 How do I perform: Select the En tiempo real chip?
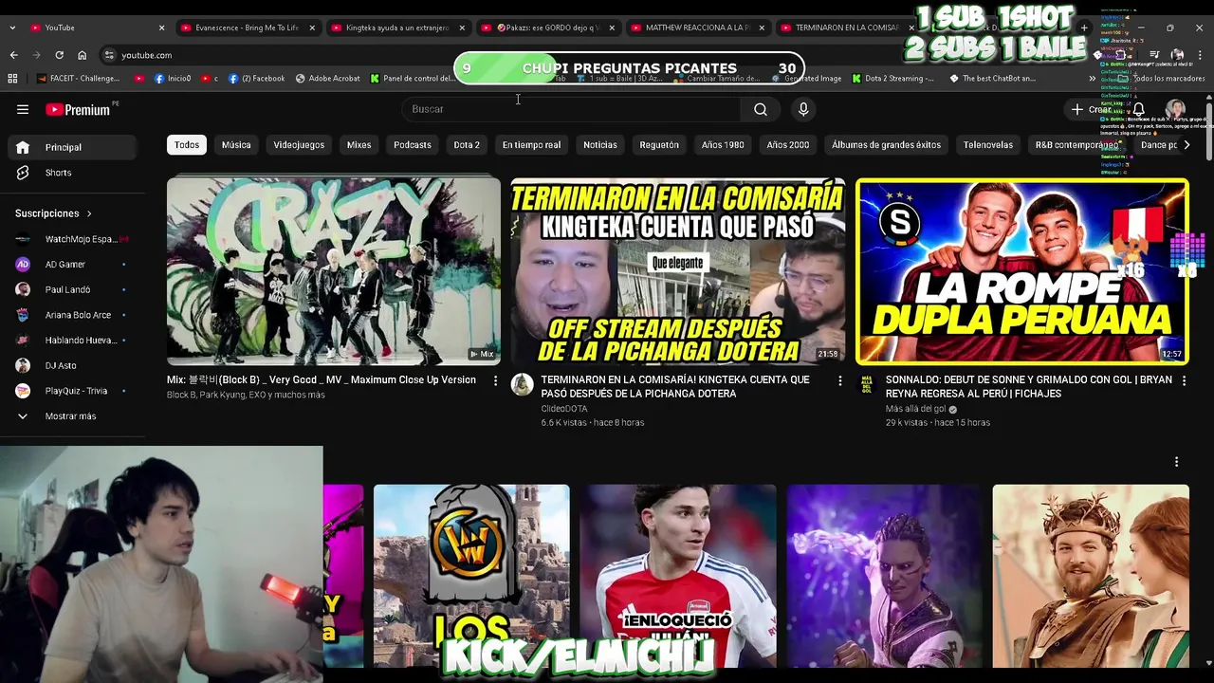(x=531, y=145)
